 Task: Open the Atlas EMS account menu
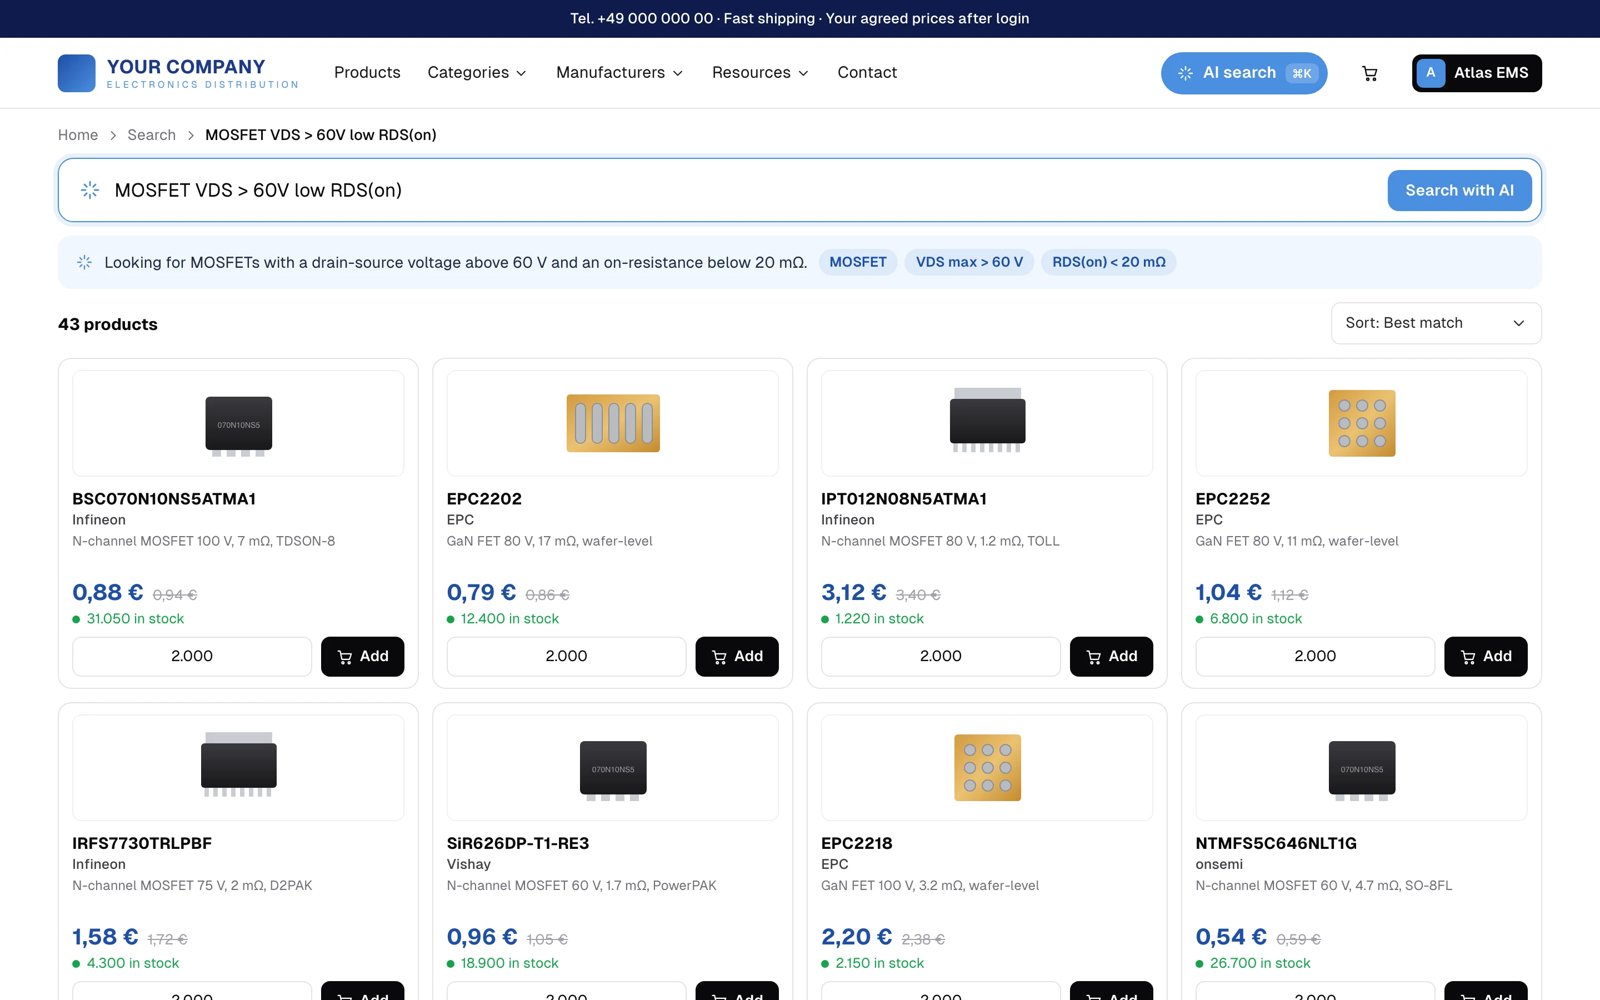coord(1476,73)
